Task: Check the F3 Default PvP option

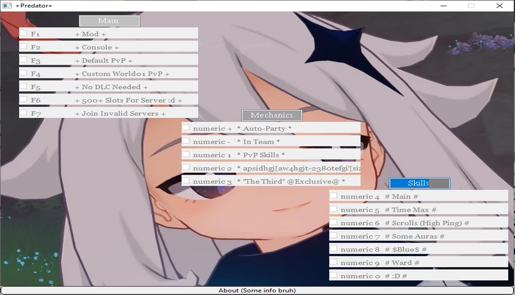Action: click(23, 60)
